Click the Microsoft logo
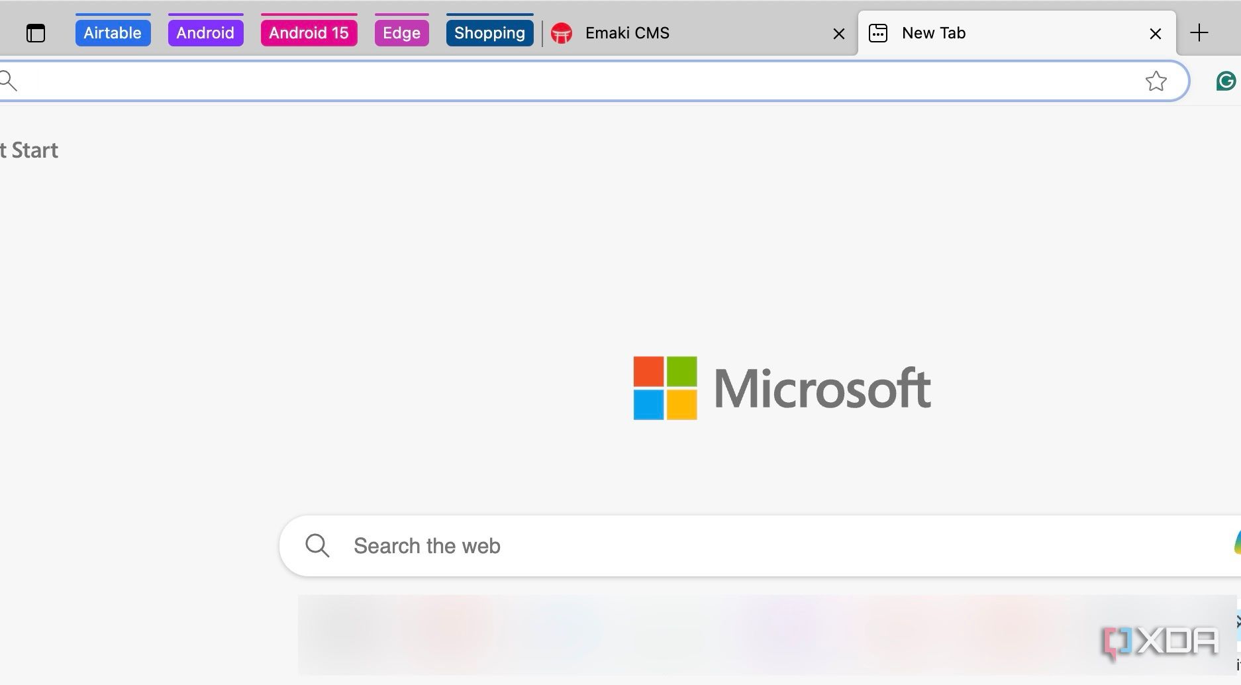The height and width of the screenshot is (685, 1241). (782, 388)
